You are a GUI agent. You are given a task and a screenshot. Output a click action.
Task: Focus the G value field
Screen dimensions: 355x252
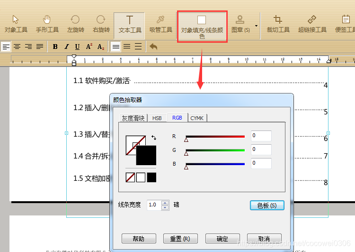coord(261,149)
